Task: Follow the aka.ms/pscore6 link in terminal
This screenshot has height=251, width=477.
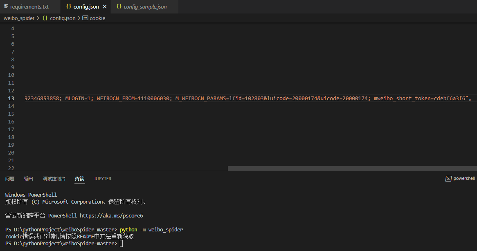Action: coord(111,215)
